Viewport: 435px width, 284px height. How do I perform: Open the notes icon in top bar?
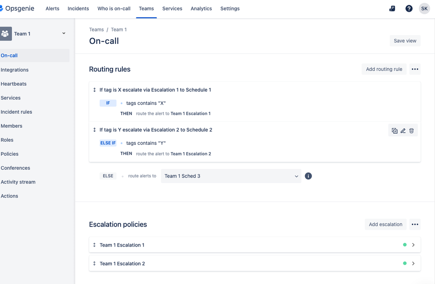pos(392,9)
